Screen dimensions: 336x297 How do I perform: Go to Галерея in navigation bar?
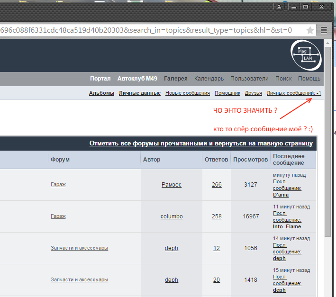click(x=175, y=79)
